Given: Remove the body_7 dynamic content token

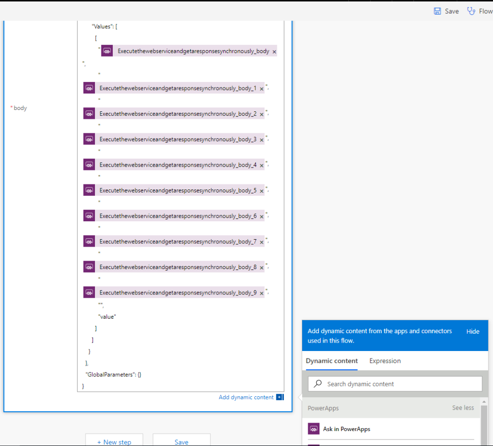Looking at the screenshot, I should click(x=261, y=241).
